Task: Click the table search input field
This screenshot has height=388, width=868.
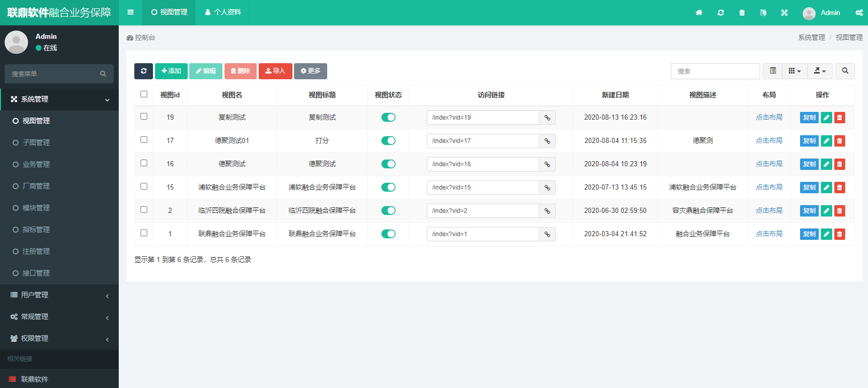Action: click(715, 71)
